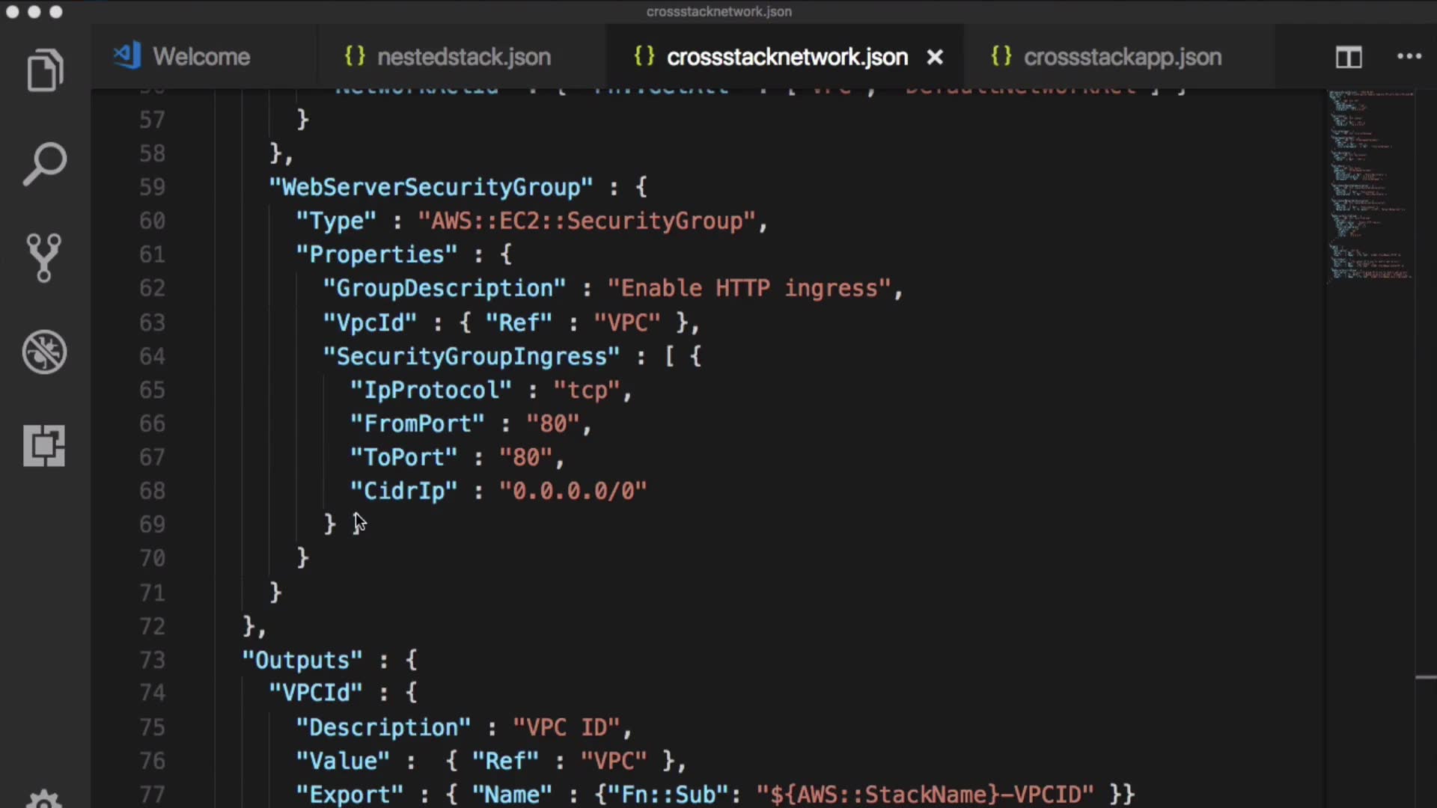
Task: Switch to the crossstackapp.json tab
Action: point(1122,57)
